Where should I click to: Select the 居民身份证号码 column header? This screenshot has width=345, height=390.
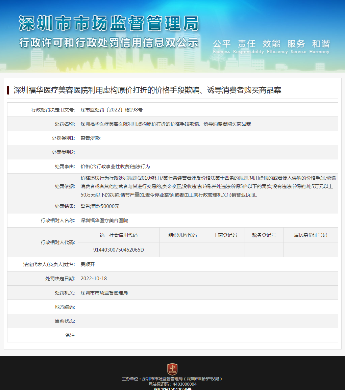[310, 235]
